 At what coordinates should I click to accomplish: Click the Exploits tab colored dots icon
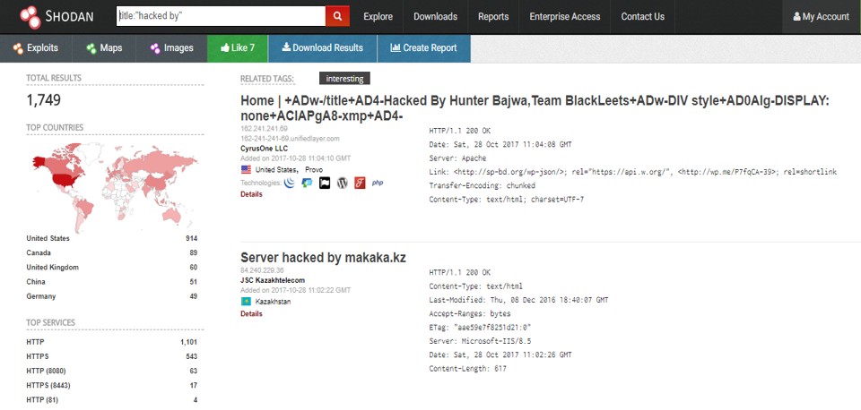tap(18, 48)
